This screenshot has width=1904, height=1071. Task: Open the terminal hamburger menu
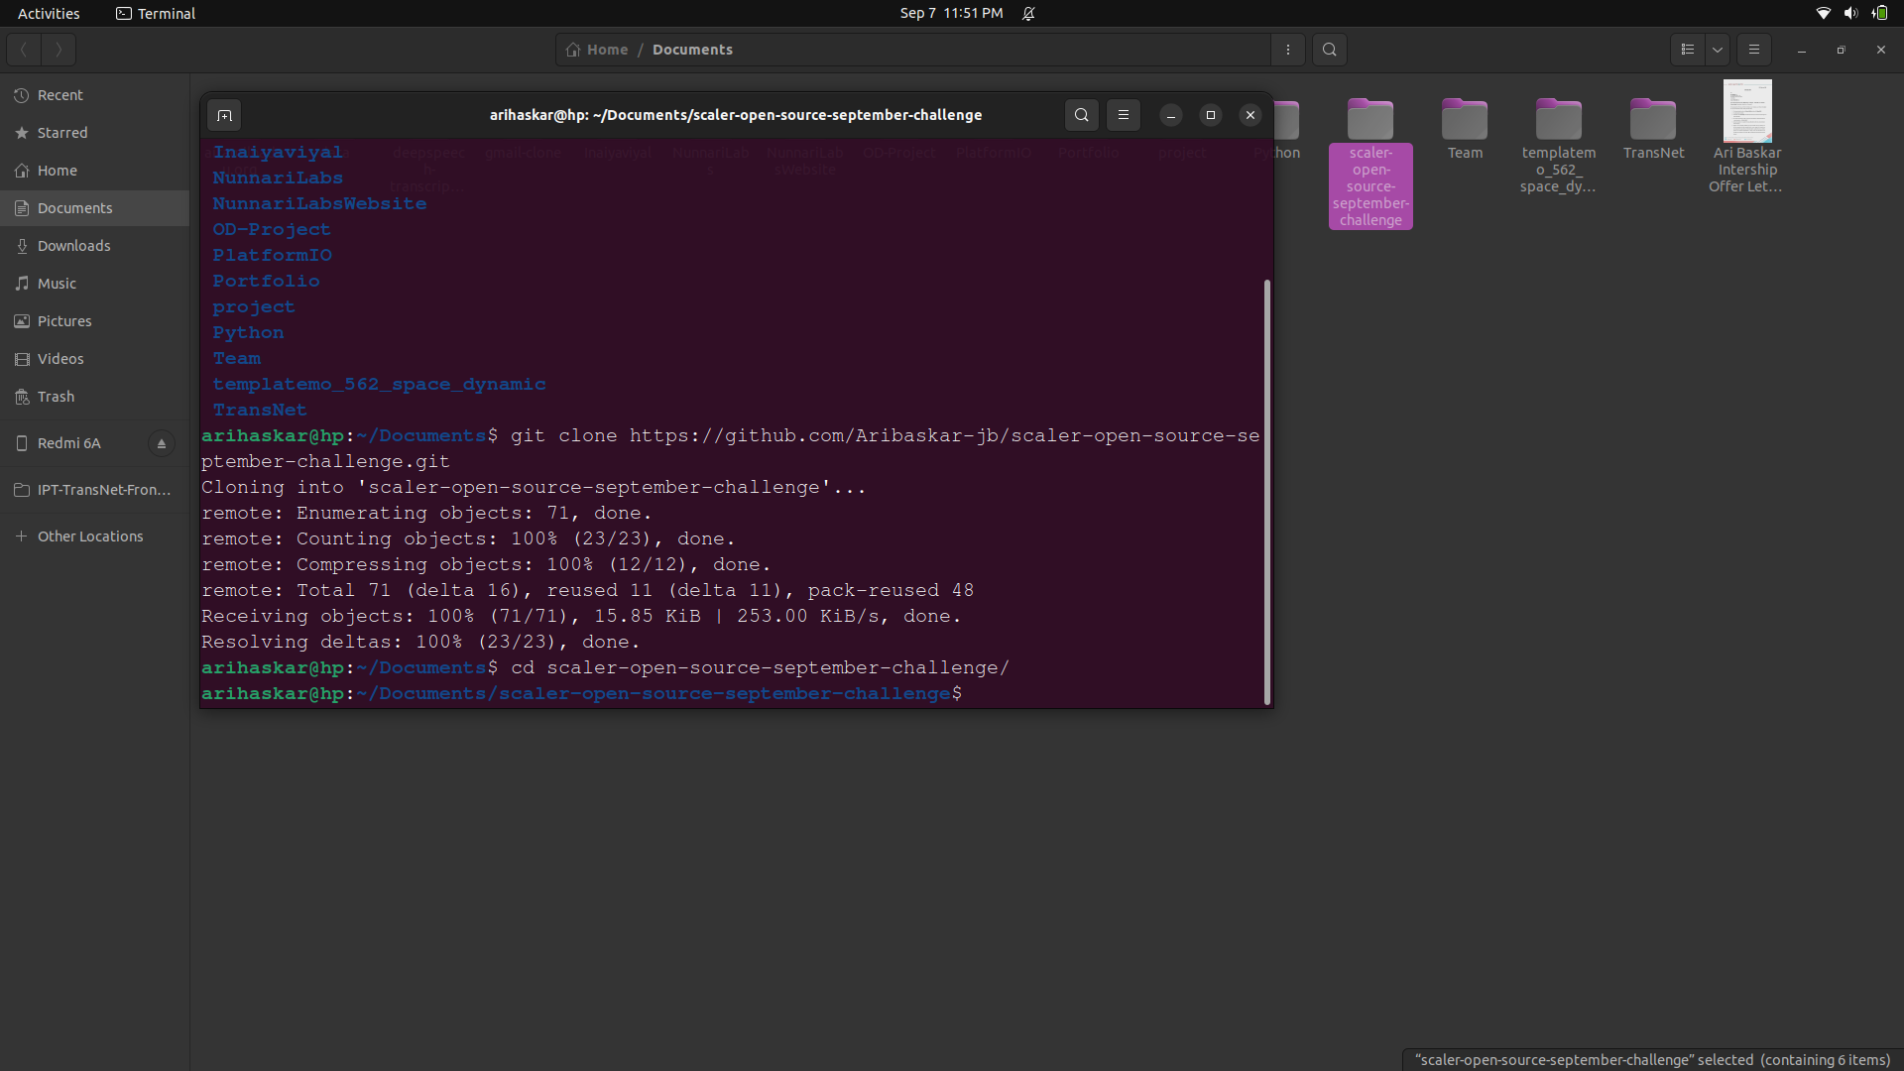1123,115
